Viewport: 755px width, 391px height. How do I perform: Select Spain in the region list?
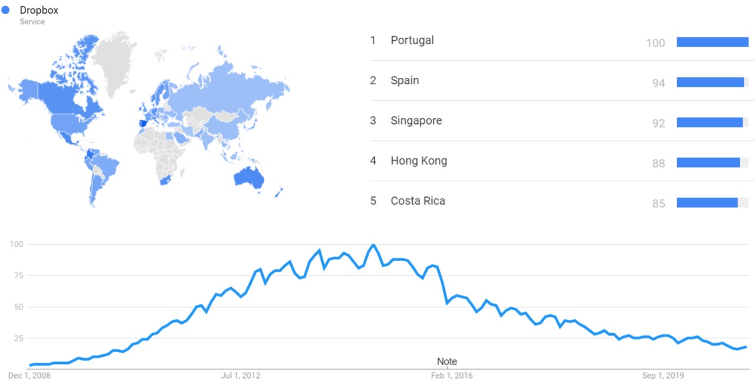click(405, 80)
